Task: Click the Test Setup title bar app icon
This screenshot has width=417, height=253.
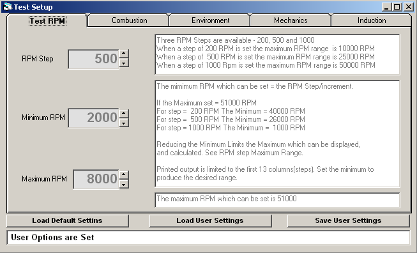Action: (x=8, y=7)
